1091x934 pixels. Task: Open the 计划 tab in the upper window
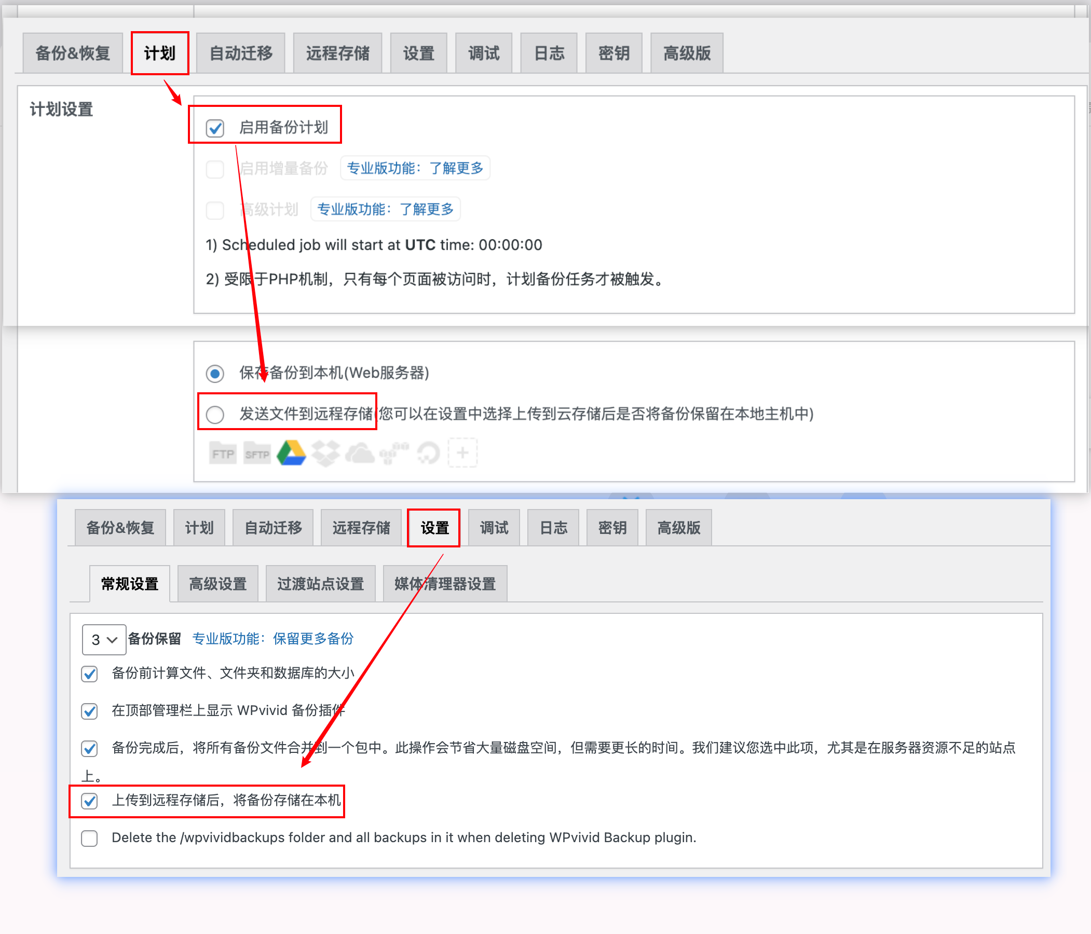point(159,53)
